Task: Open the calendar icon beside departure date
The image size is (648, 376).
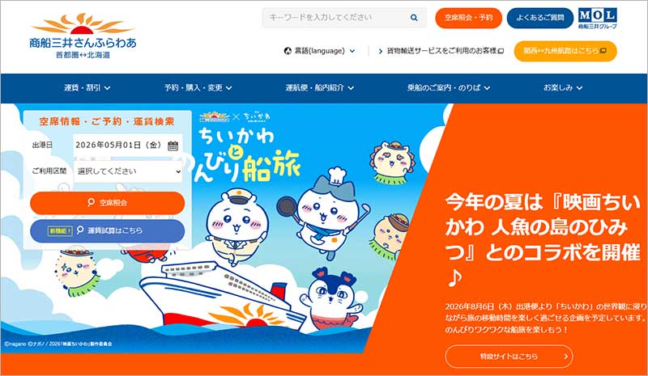Action: [173, 146]
